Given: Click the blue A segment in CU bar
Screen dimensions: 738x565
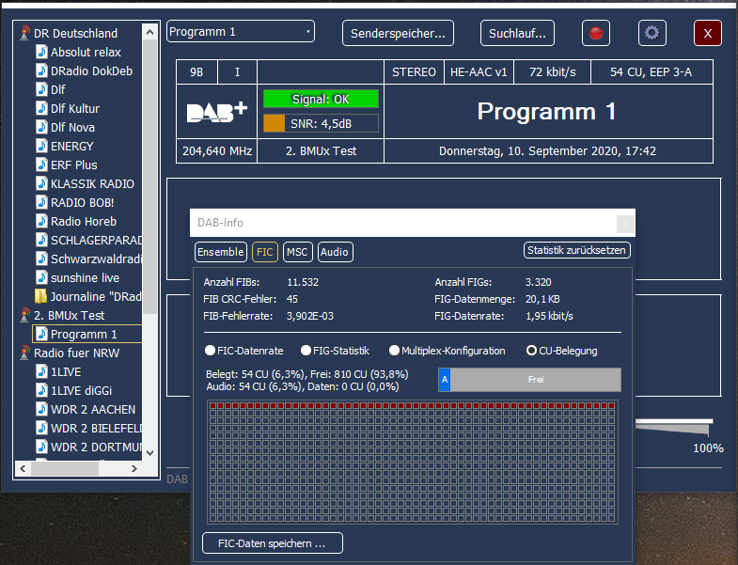Looking at the screenshot, I should [445, 380].
